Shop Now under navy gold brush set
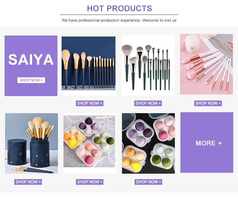Image resolution: width=238 pixels, height=200 pixels. pos(89,103)
